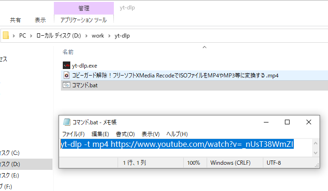Select the XMedia Recode mp4 file name
Image resolution: width=328 pixels, height=191 pixels.
175,76
